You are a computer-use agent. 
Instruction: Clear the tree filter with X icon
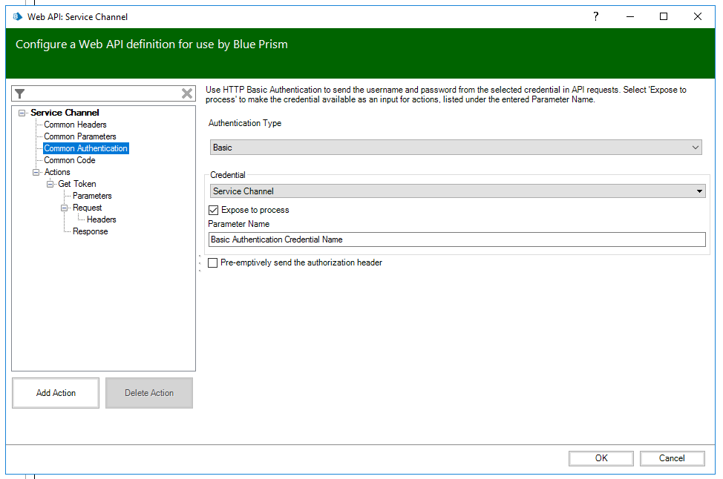[x=187, y=93]
